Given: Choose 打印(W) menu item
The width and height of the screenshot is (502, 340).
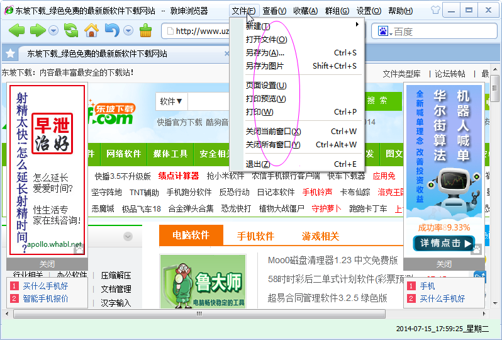Looking at the screenshot, I should [x=303, y=112].
